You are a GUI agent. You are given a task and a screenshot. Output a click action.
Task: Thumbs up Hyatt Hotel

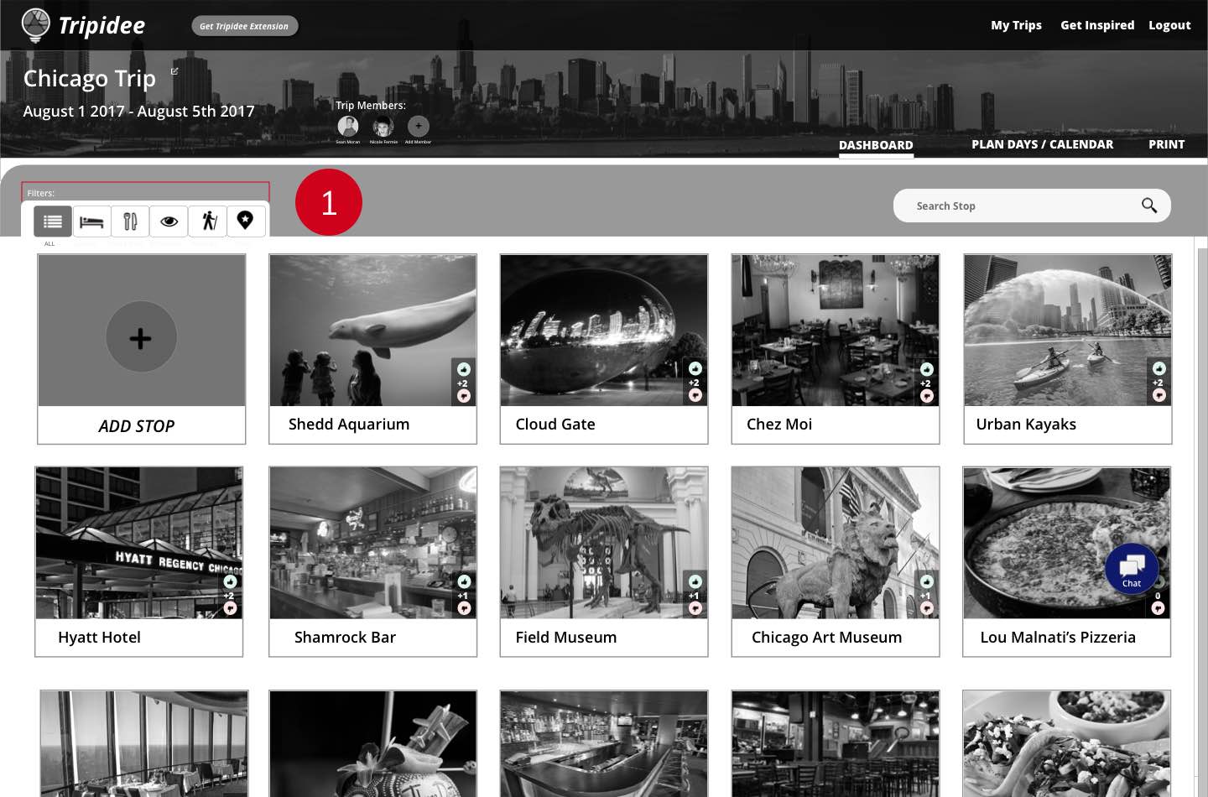230,582
